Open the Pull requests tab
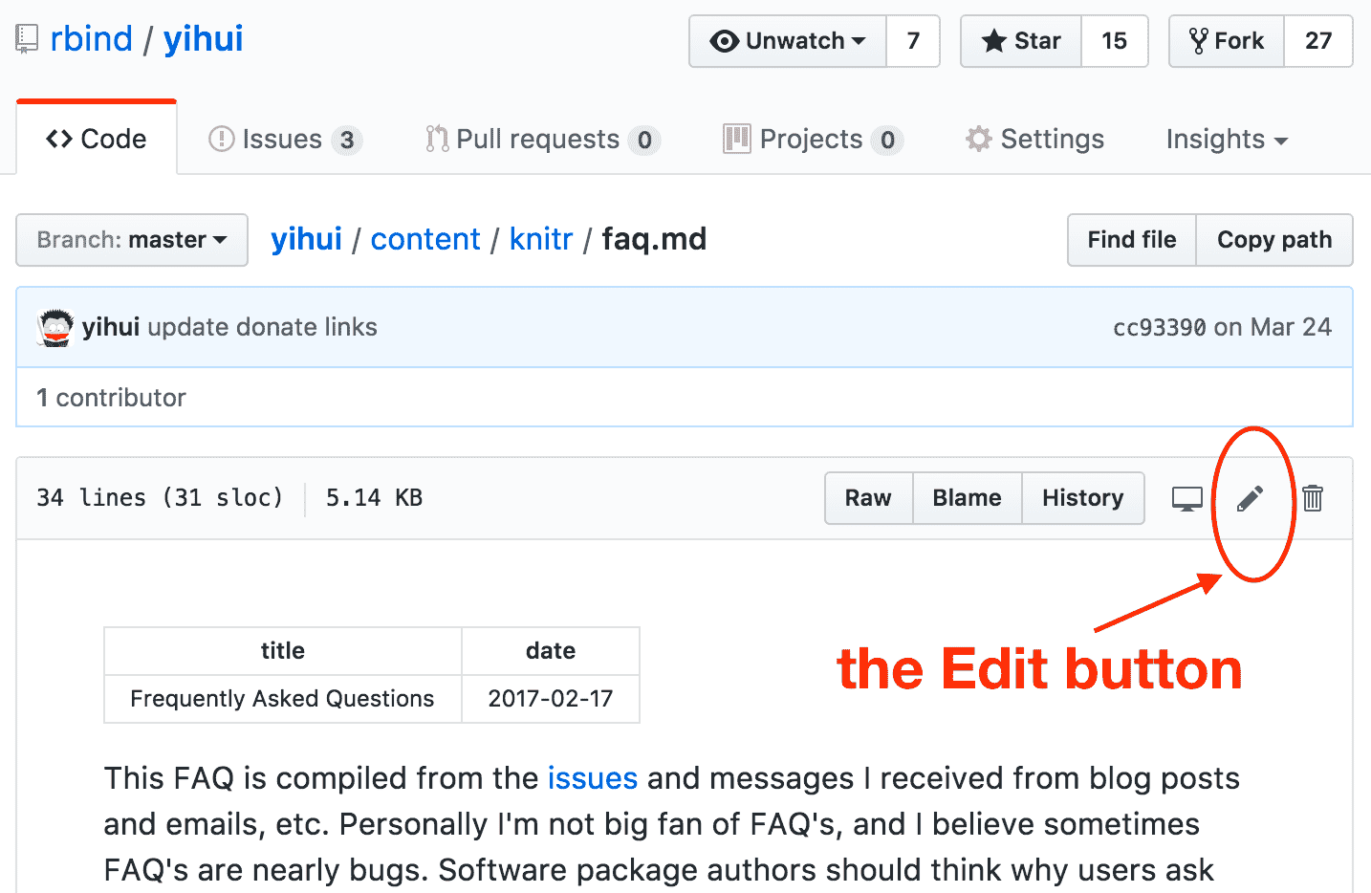1371x893 pixels. [x=540, y=139]
